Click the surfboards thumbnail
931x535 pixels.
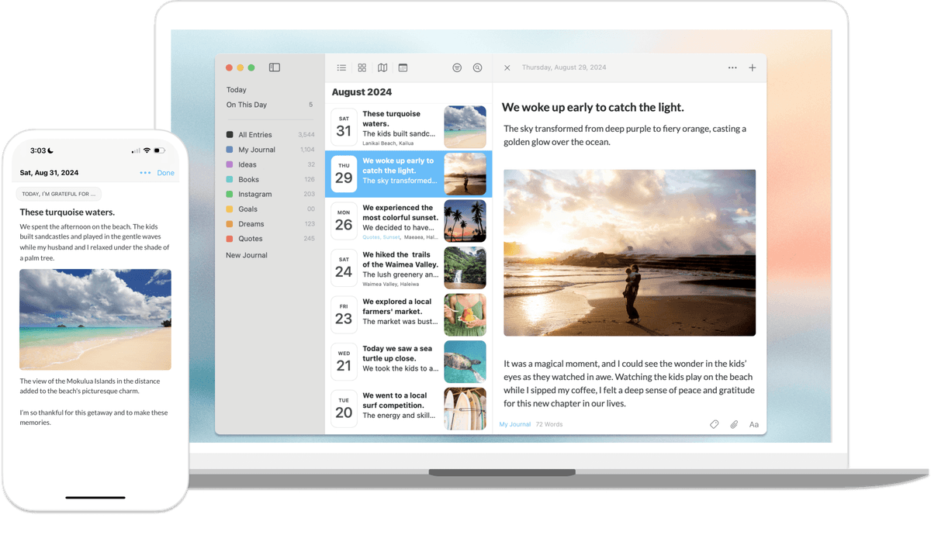pyautogui.click(x=465, y=409)
